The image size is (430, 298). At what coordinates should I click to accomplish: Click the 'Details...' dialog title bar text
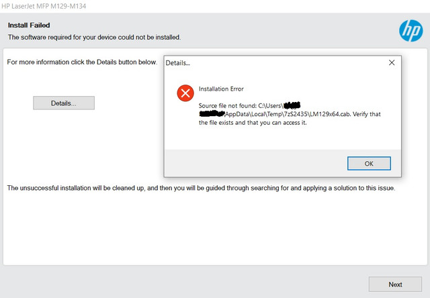177,63
